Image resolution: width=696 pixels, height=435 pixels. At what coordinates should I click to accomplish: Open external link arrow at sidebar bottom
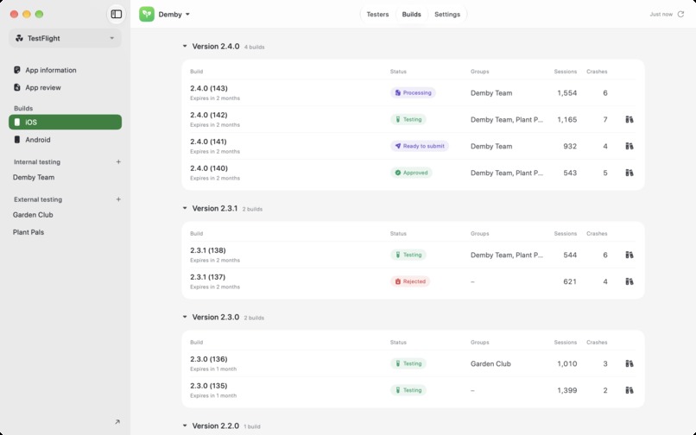117,422
